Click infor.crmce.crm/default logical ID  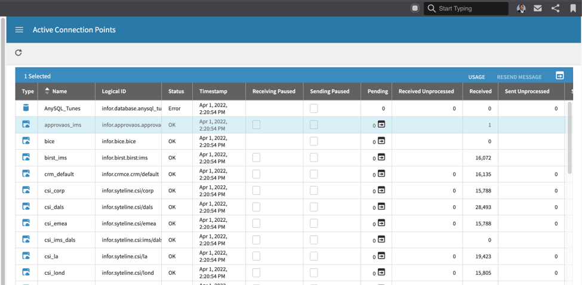(x=130, y=174)
